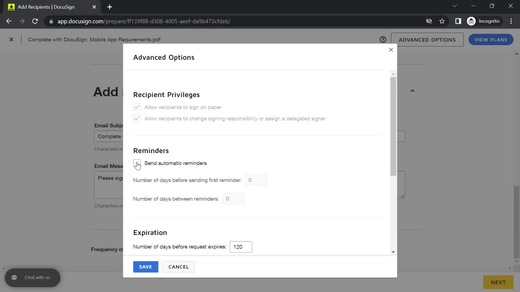Open ADVANCED OPTIONS menu button
This screenshot has height=292, width=520.
tap(427, 39)
